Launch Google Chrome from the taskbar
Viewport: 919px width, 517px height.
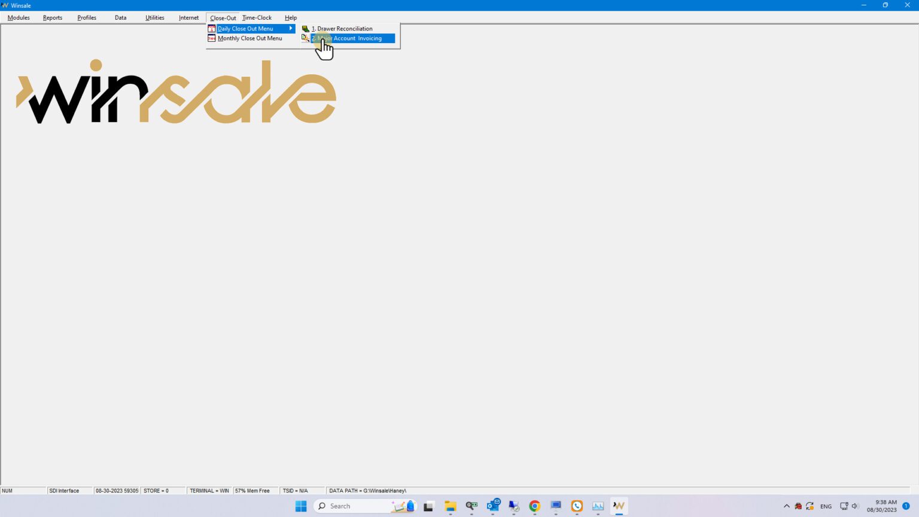click(534, 506)
